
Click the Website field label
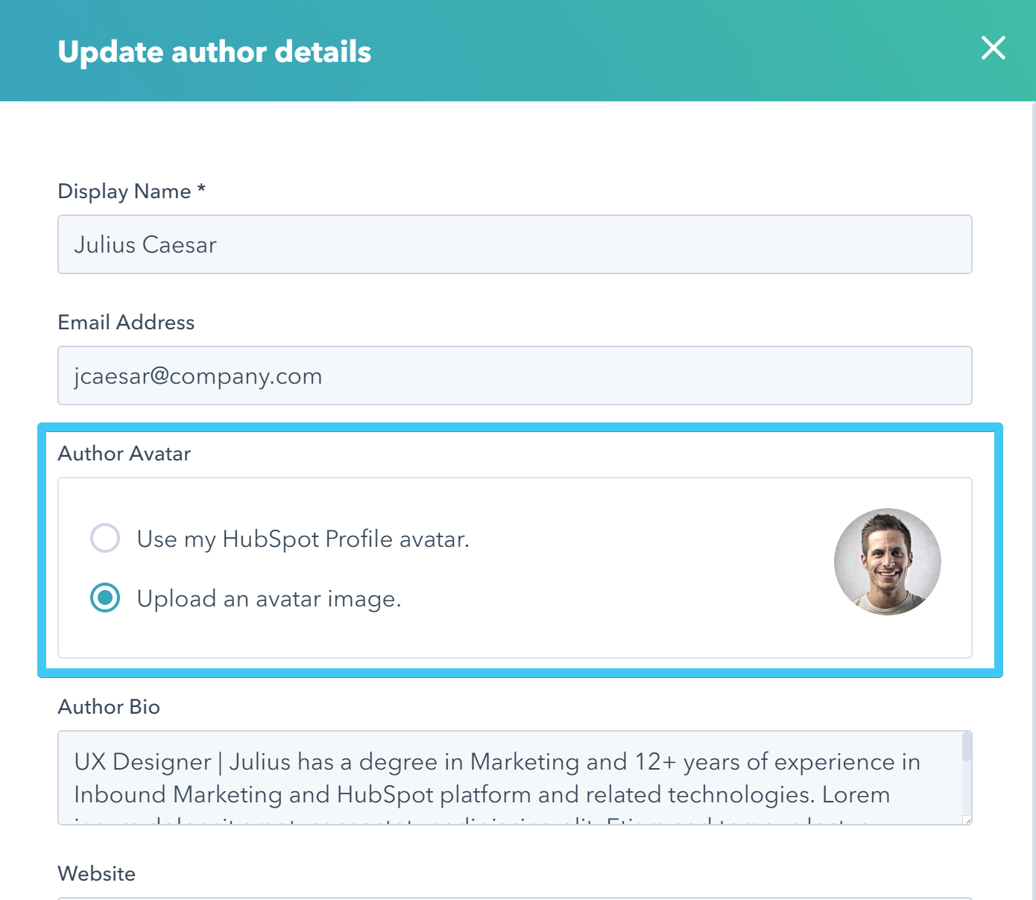click(x=96, y=873)
